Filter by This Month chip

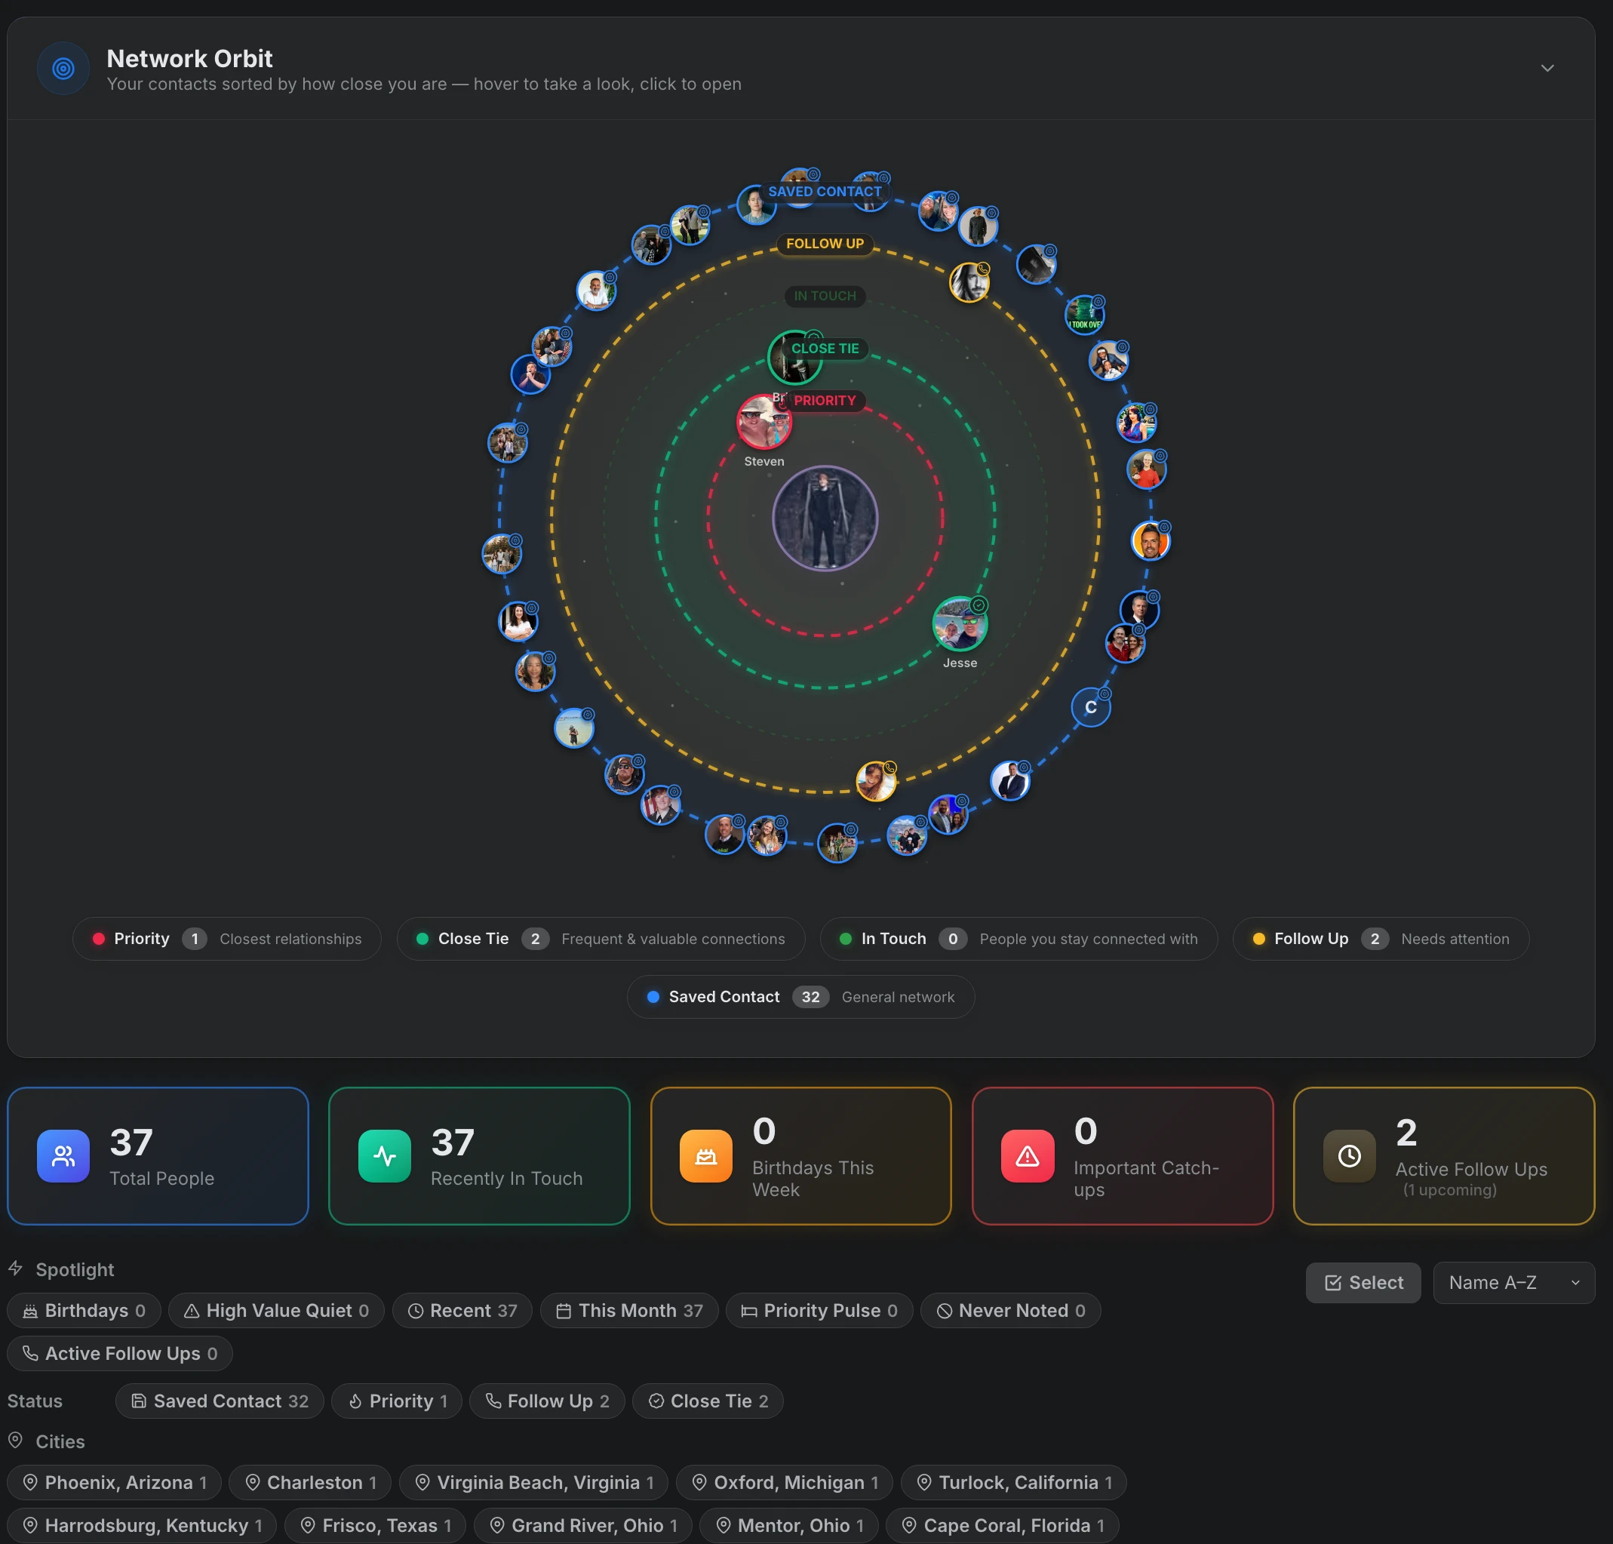[x=629, y=1311]
